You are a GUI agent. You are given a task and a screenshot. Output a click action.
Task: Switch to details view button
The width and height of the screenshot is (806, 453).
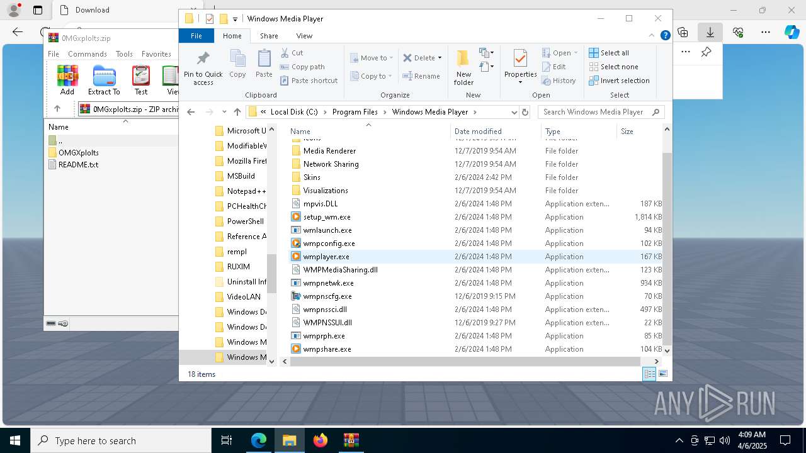(649, 374)
